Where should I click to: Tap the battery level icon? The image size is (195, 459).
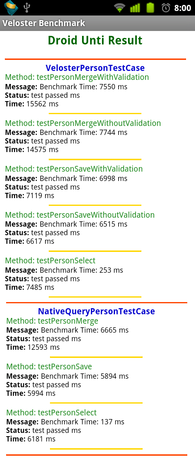[x=150, y=8]
